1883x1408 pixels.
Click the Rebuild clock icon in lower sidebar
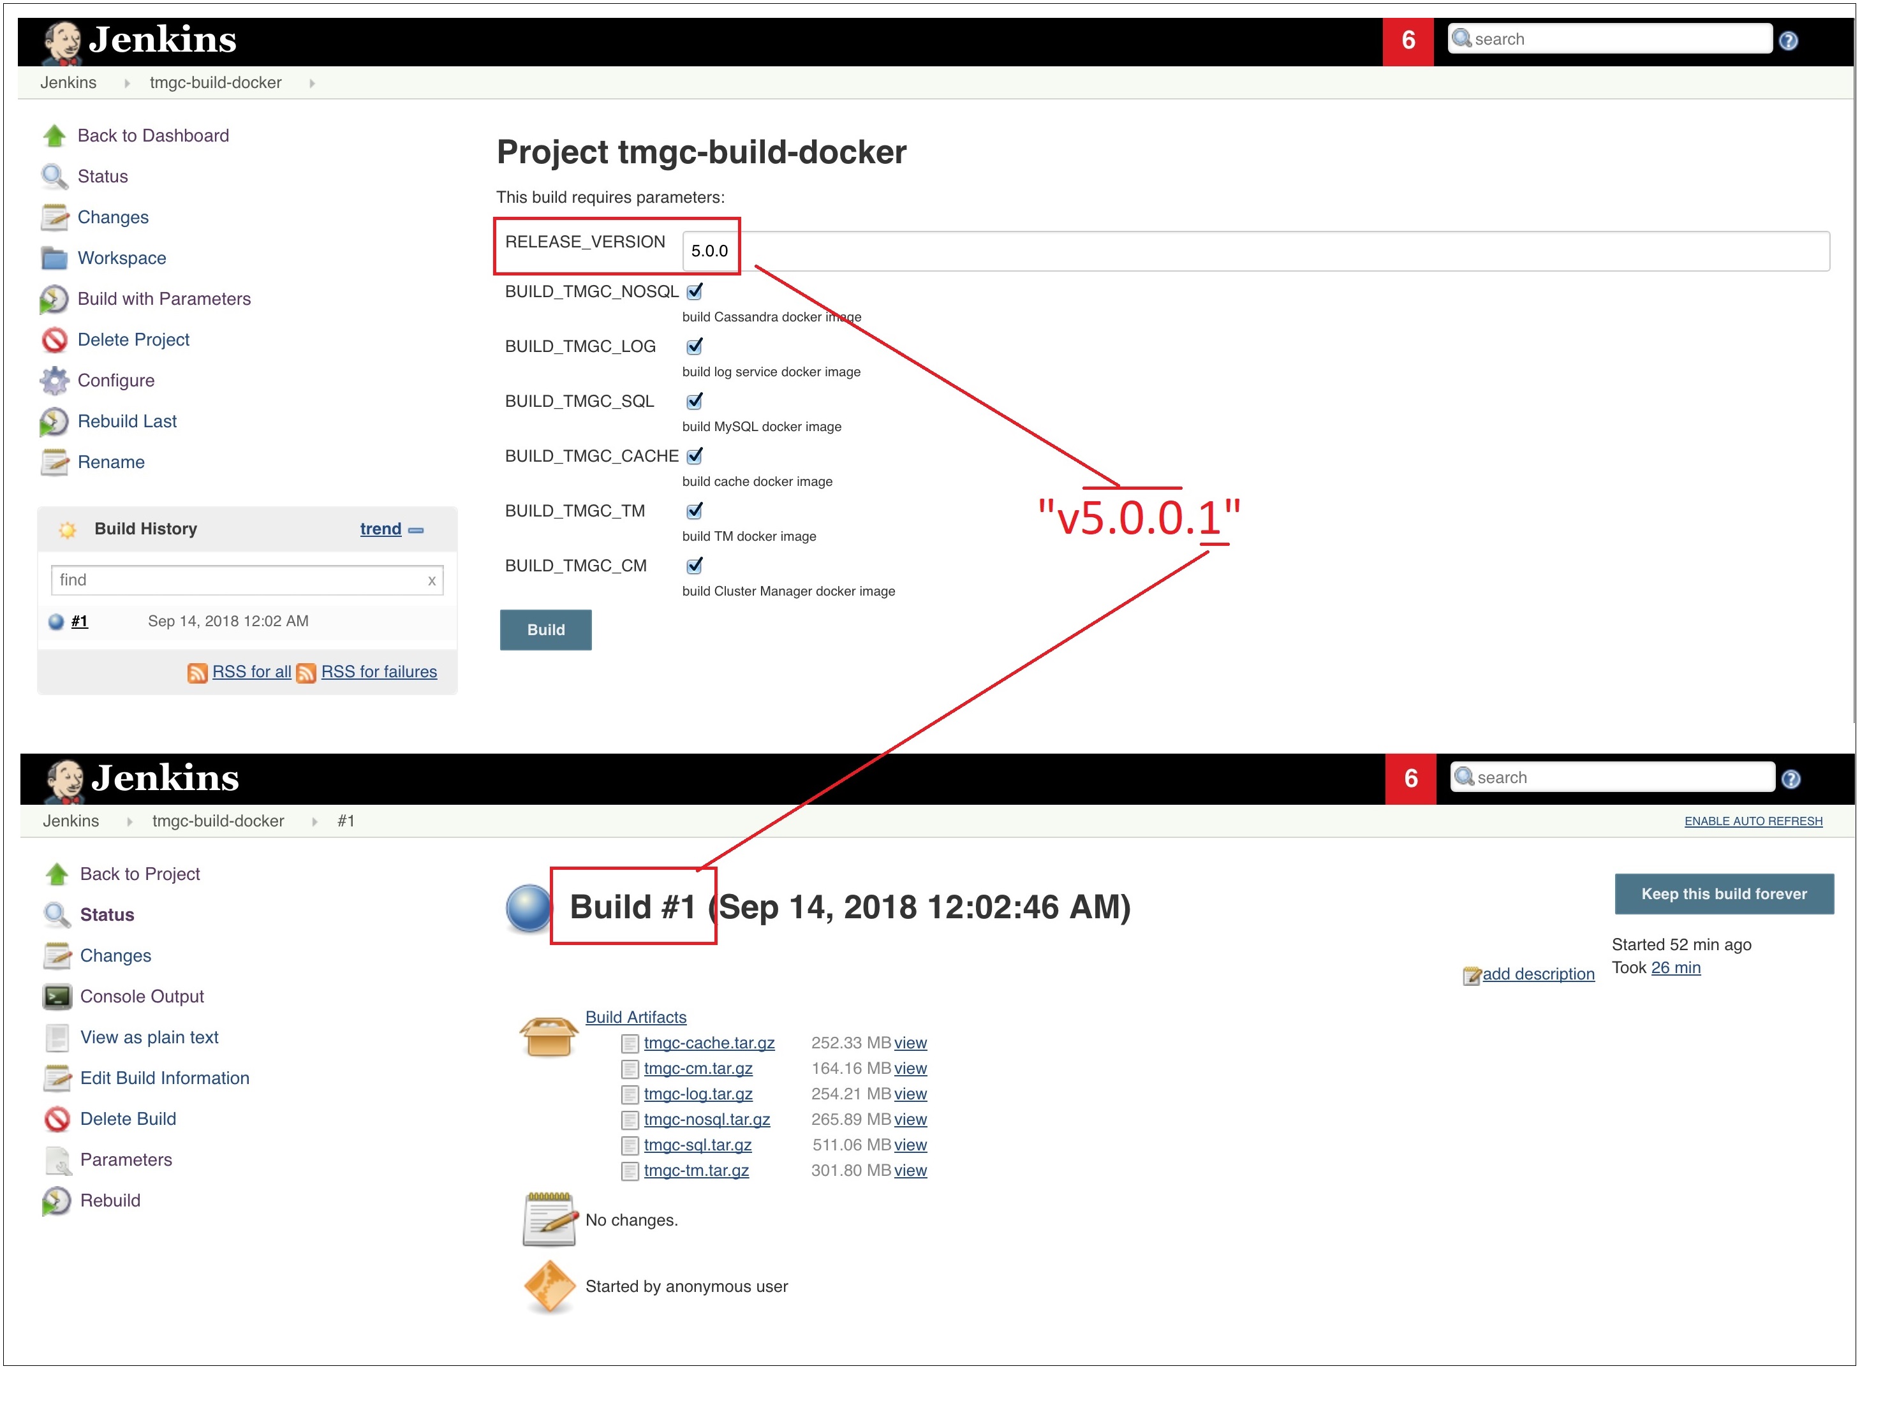[57, 1201]
